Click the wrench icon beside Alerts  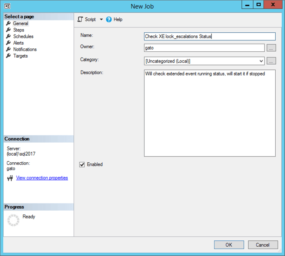(x=9, y=43)
